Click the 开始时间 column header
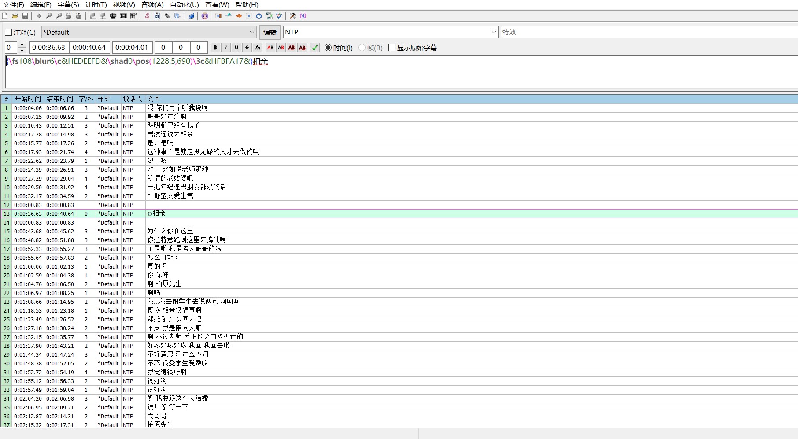The height and width of the screenshot is (439, 798). [28, 99]
